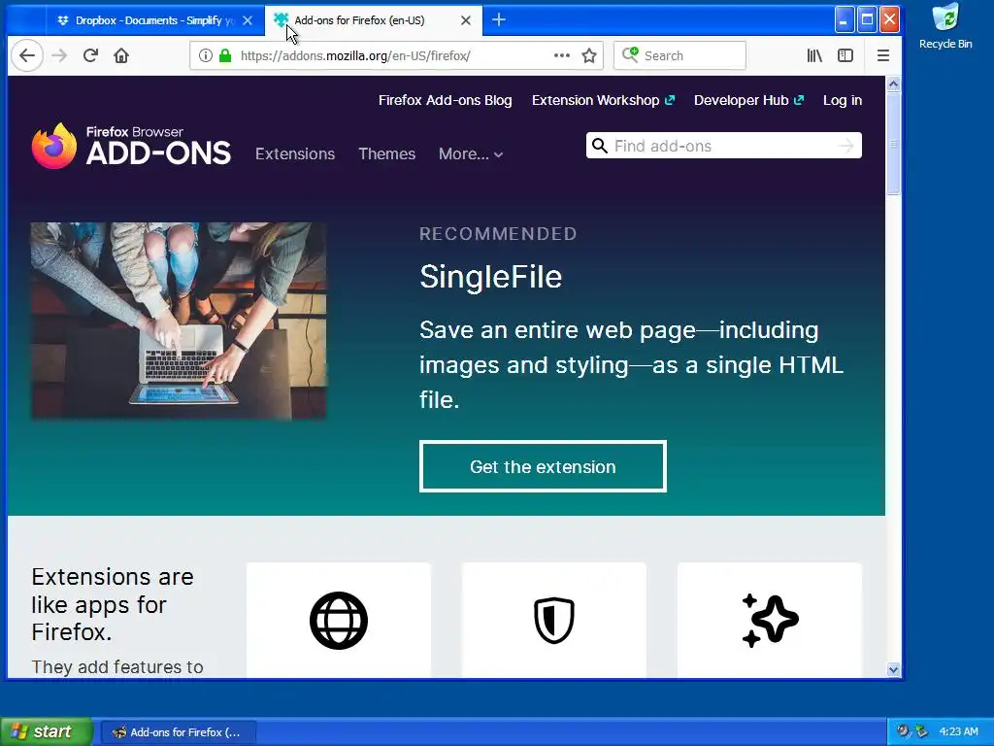Open the Extension Workshop link

603,100
